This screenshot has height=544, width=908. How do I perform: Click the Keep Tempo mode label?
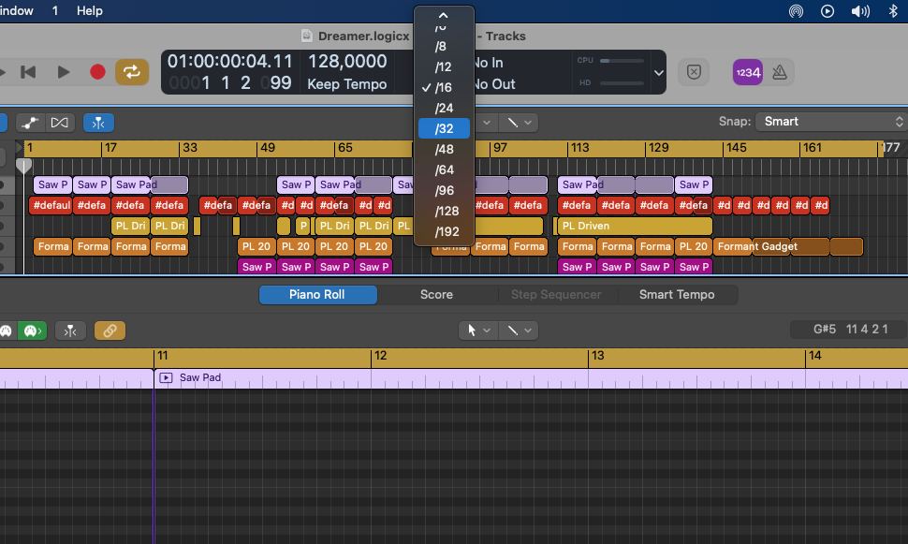point(347,84)
